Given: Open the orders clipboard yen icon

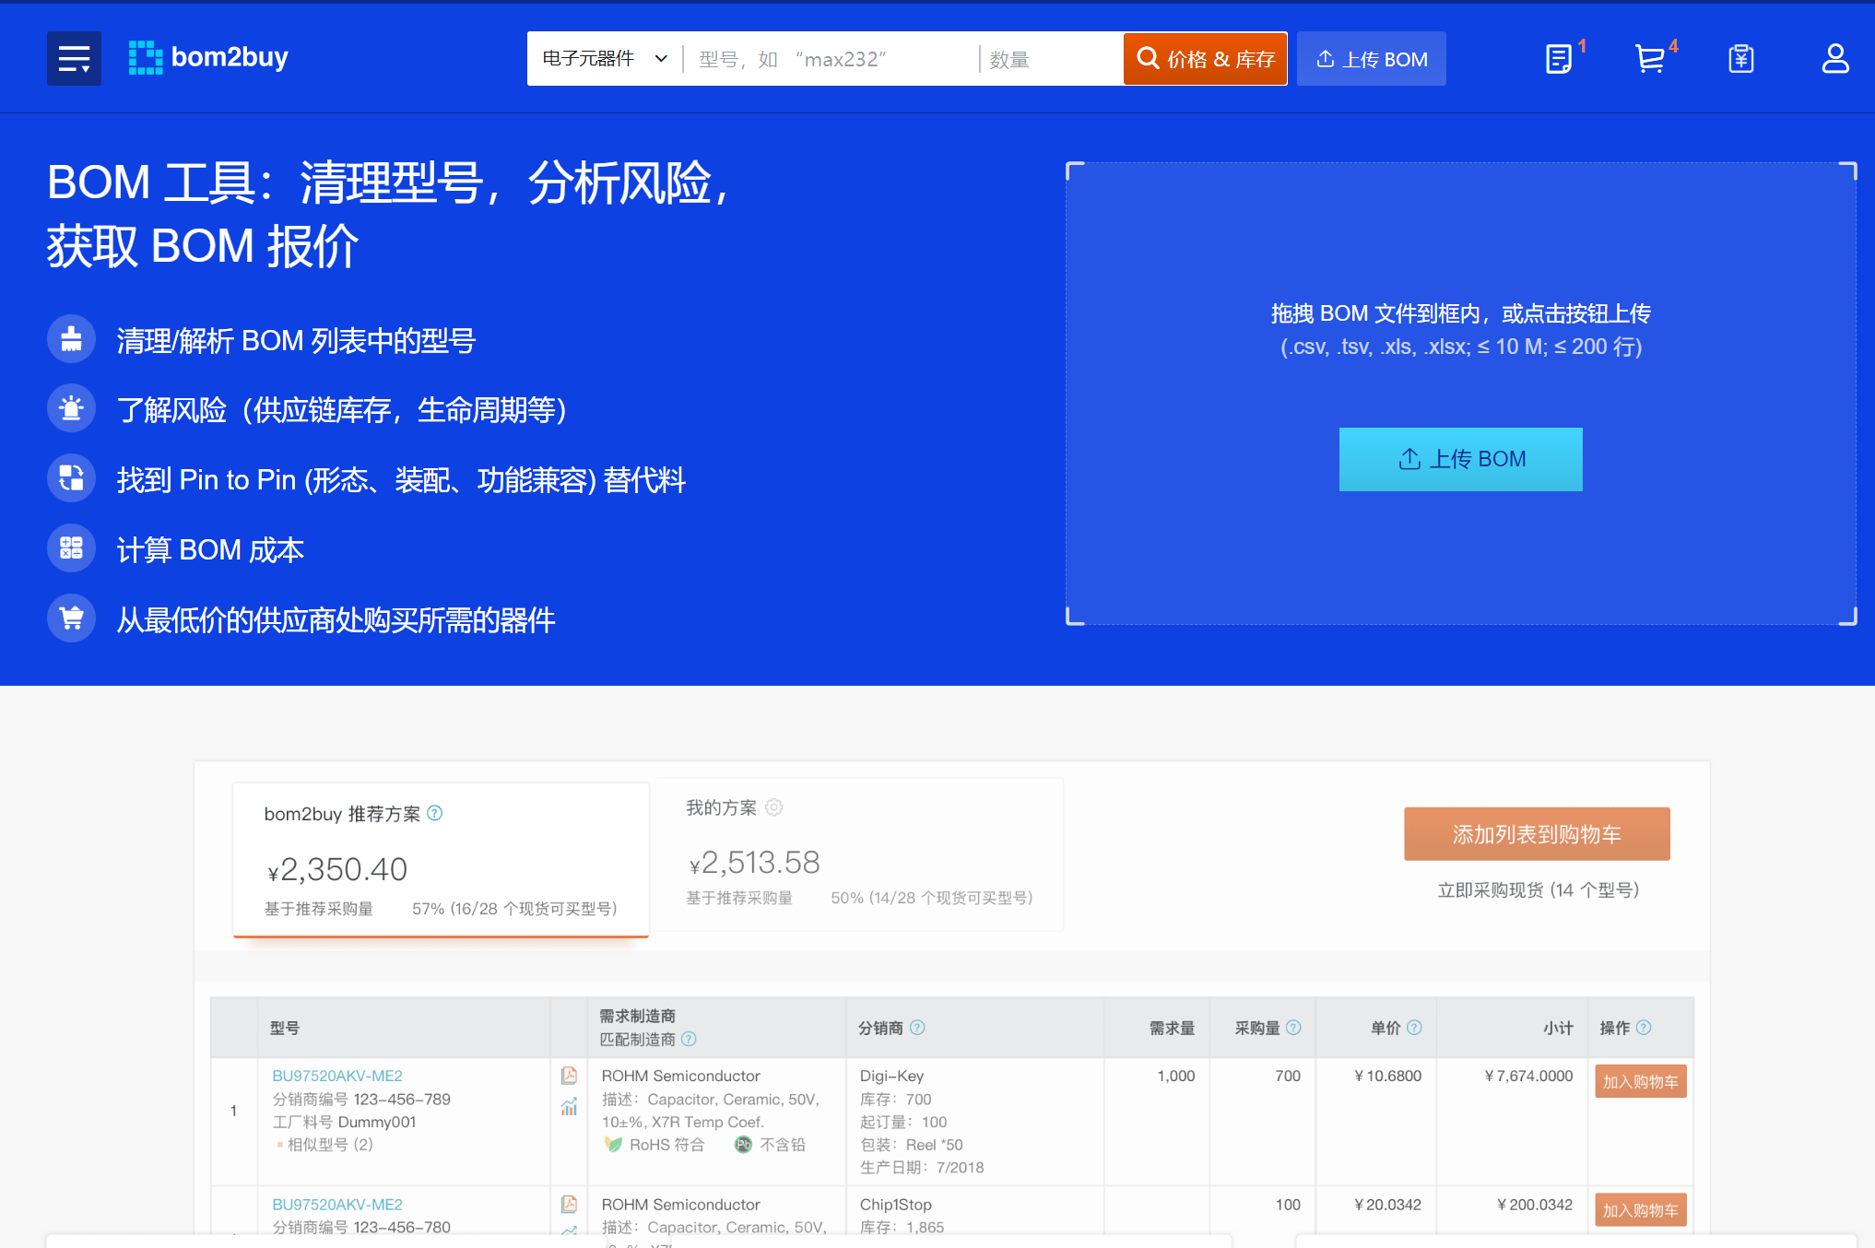Looking at the screenshot, I should tap(1740, 59).
